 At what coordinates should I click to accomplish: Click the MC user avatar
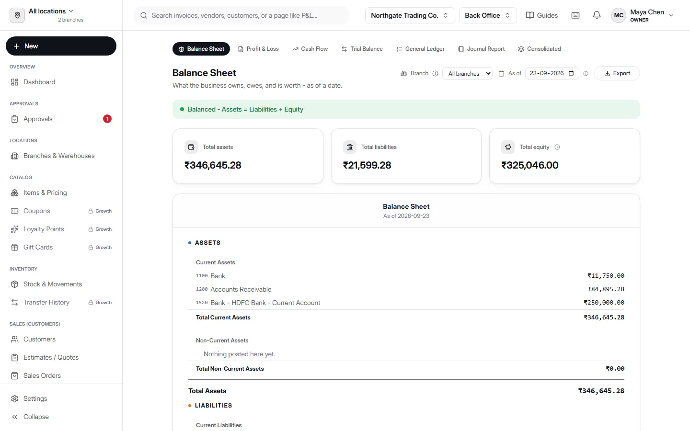[x=619, y=15]
